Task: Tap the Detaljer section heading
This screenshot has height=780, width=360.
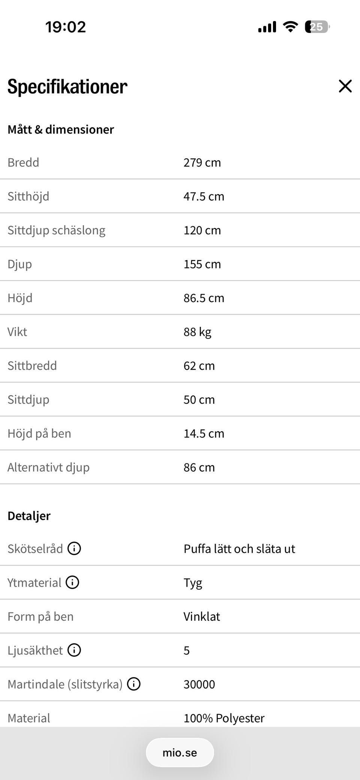Action: 29,516
